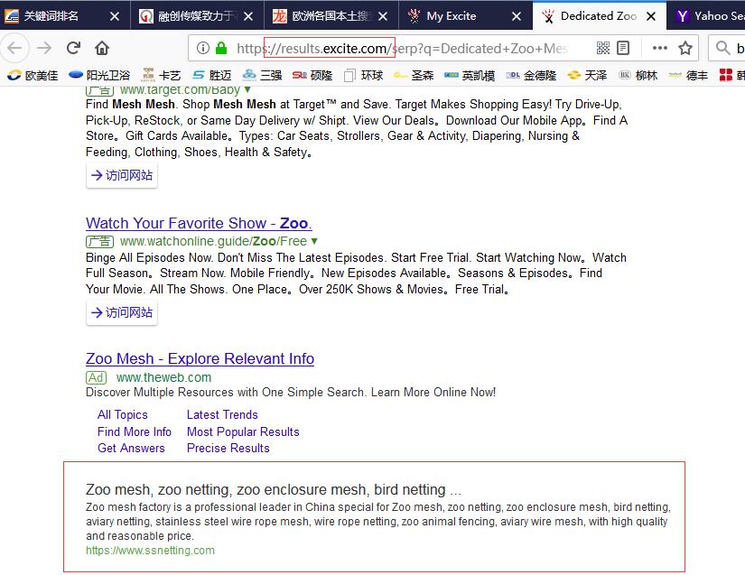
Task: Open the 欧美佳 bookmark
Action: 33,75
